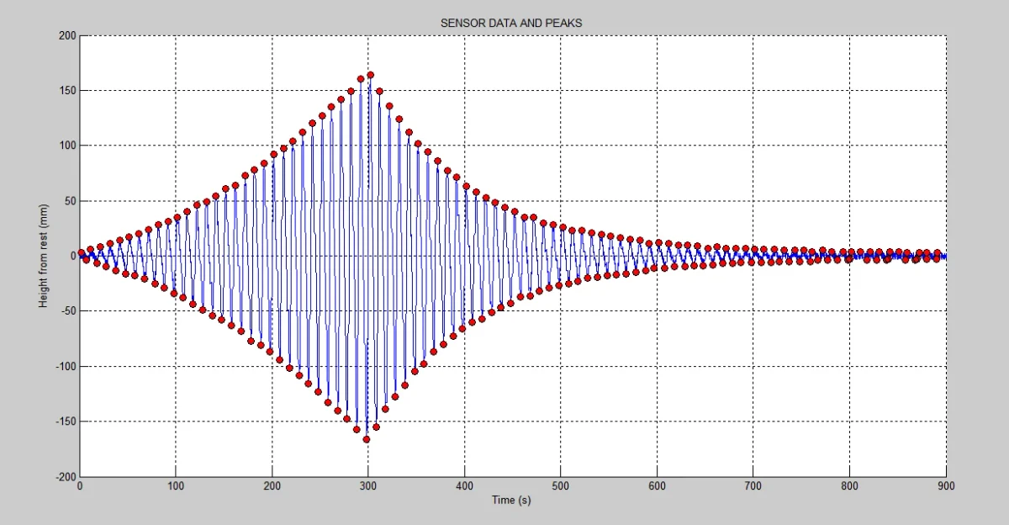Screen dimensions: 1009x525
Task: Click the "-50" tick label on the height axis
Action: tap(68, 311)
